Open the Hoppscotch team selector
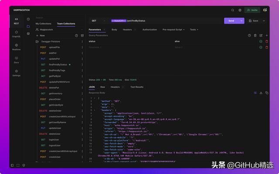The height and width of the screenshot is (174, 279). point(59,30)
